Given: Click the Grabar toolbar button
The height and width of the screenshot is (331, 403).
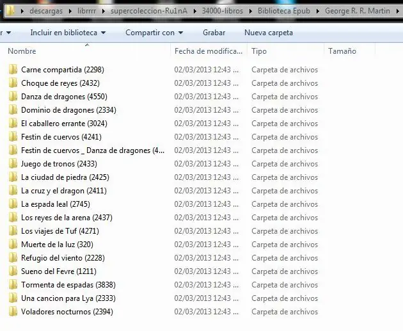Looking at the screenshot, I should pyautogui.click(x=214, y=33).
